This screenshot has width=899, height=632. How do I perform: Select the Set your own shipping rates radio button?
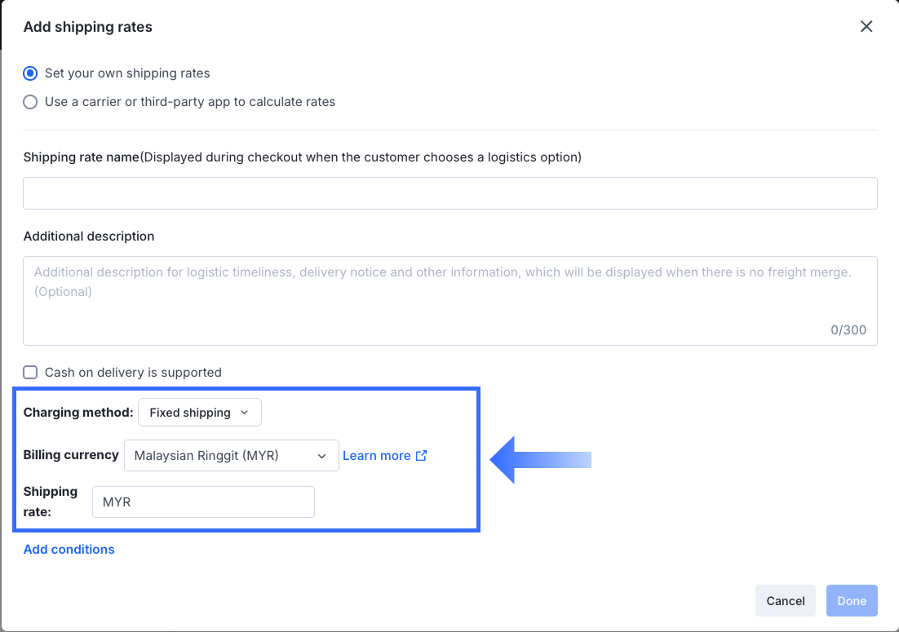(x=30, y=73)
